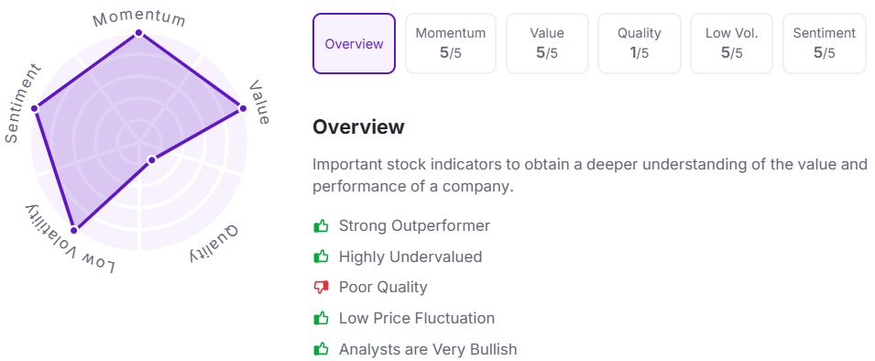Click the Poor Quality indicator text
Image resolution: width=875 pixels, height=361 pixels.
(x=383, y=288)
